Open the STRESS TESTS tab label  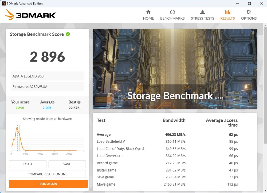202,18
